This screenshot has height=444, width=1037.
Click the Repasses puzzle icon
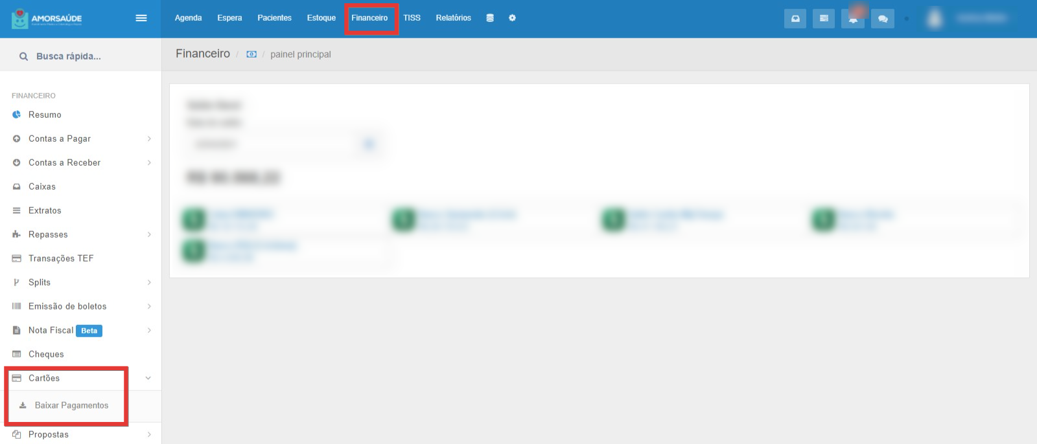(17, 234)
